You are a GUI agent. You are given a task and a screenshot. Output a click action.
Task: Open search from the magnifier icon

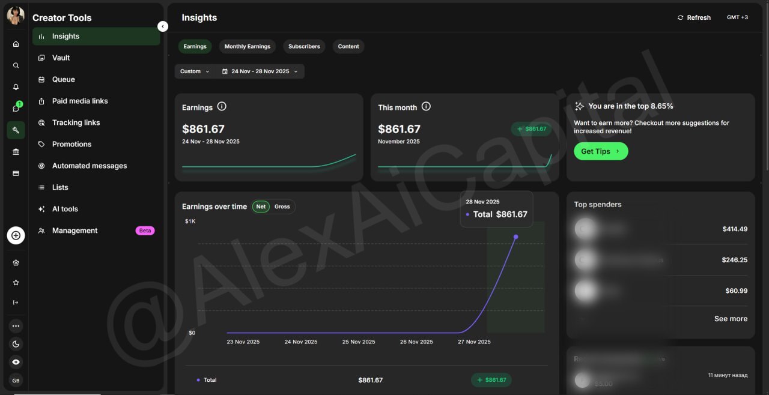[16, 65]
